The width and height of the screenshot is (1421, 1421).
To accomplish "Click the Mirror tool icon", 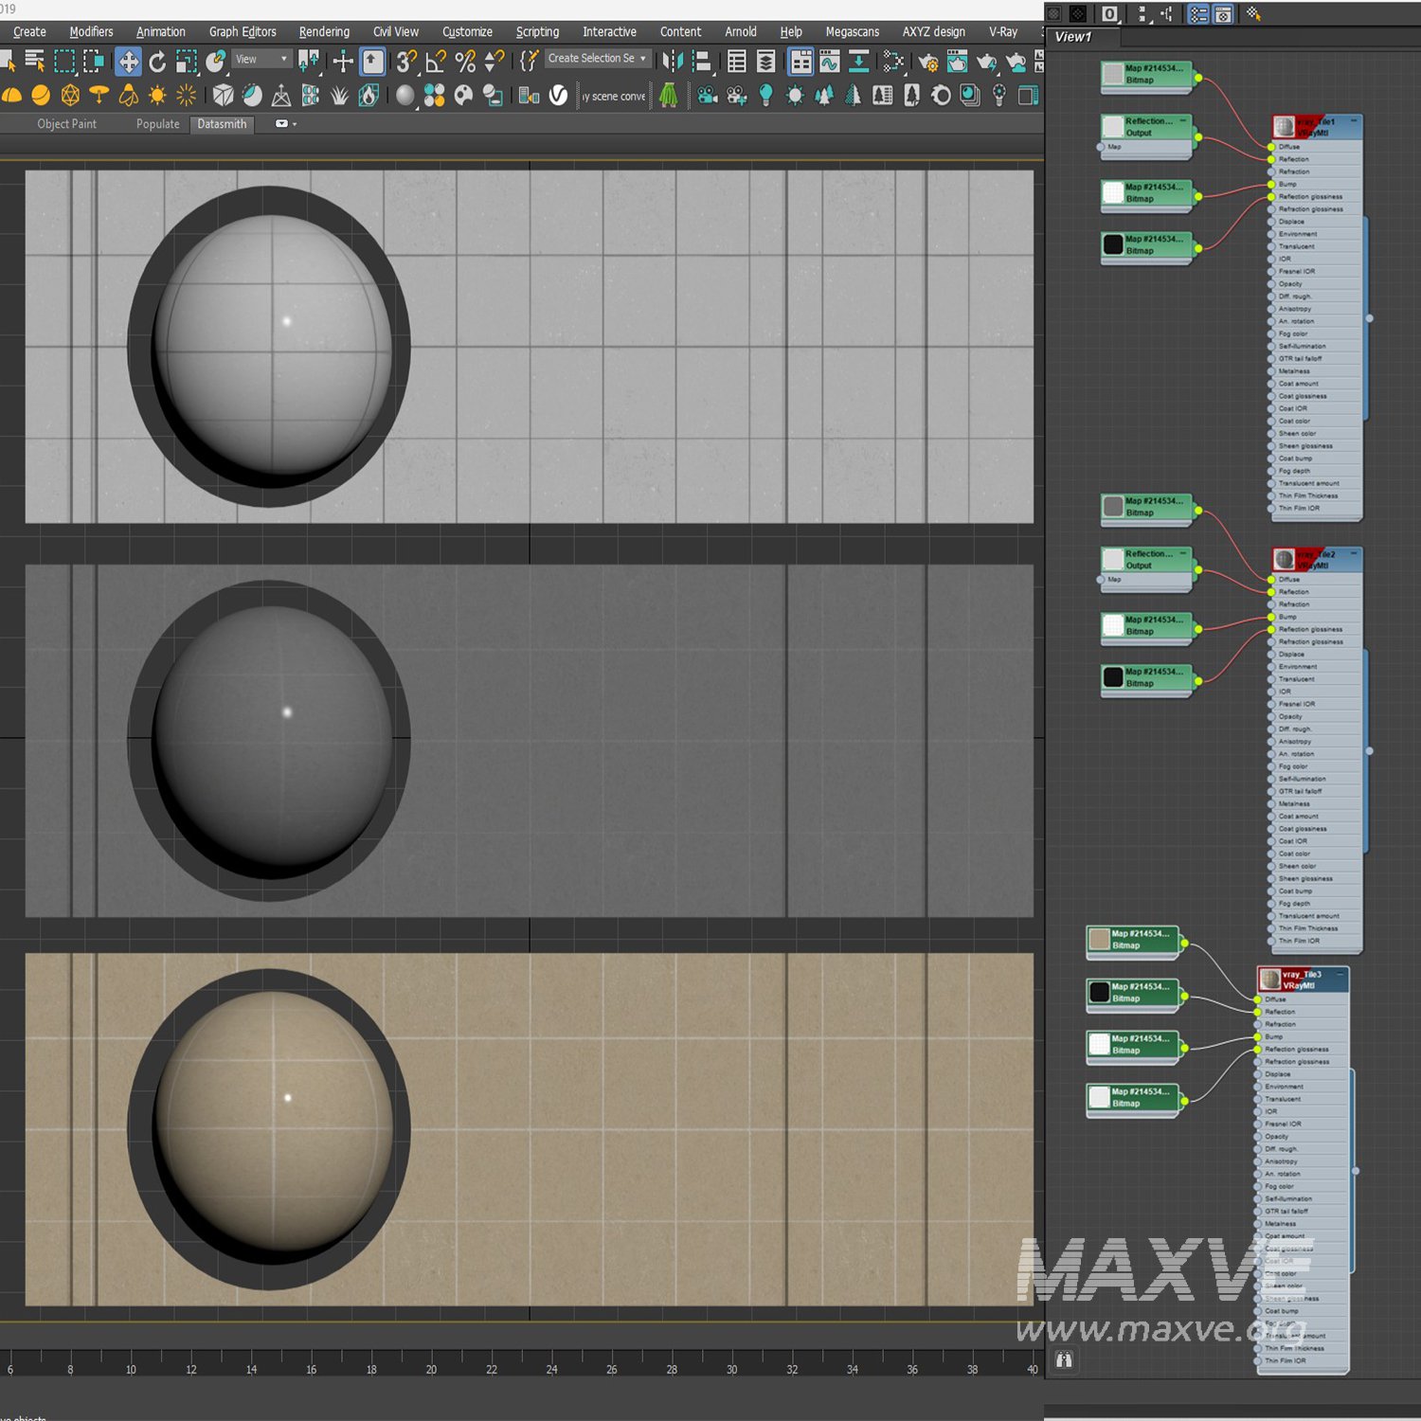I will [x=672, y=63].
